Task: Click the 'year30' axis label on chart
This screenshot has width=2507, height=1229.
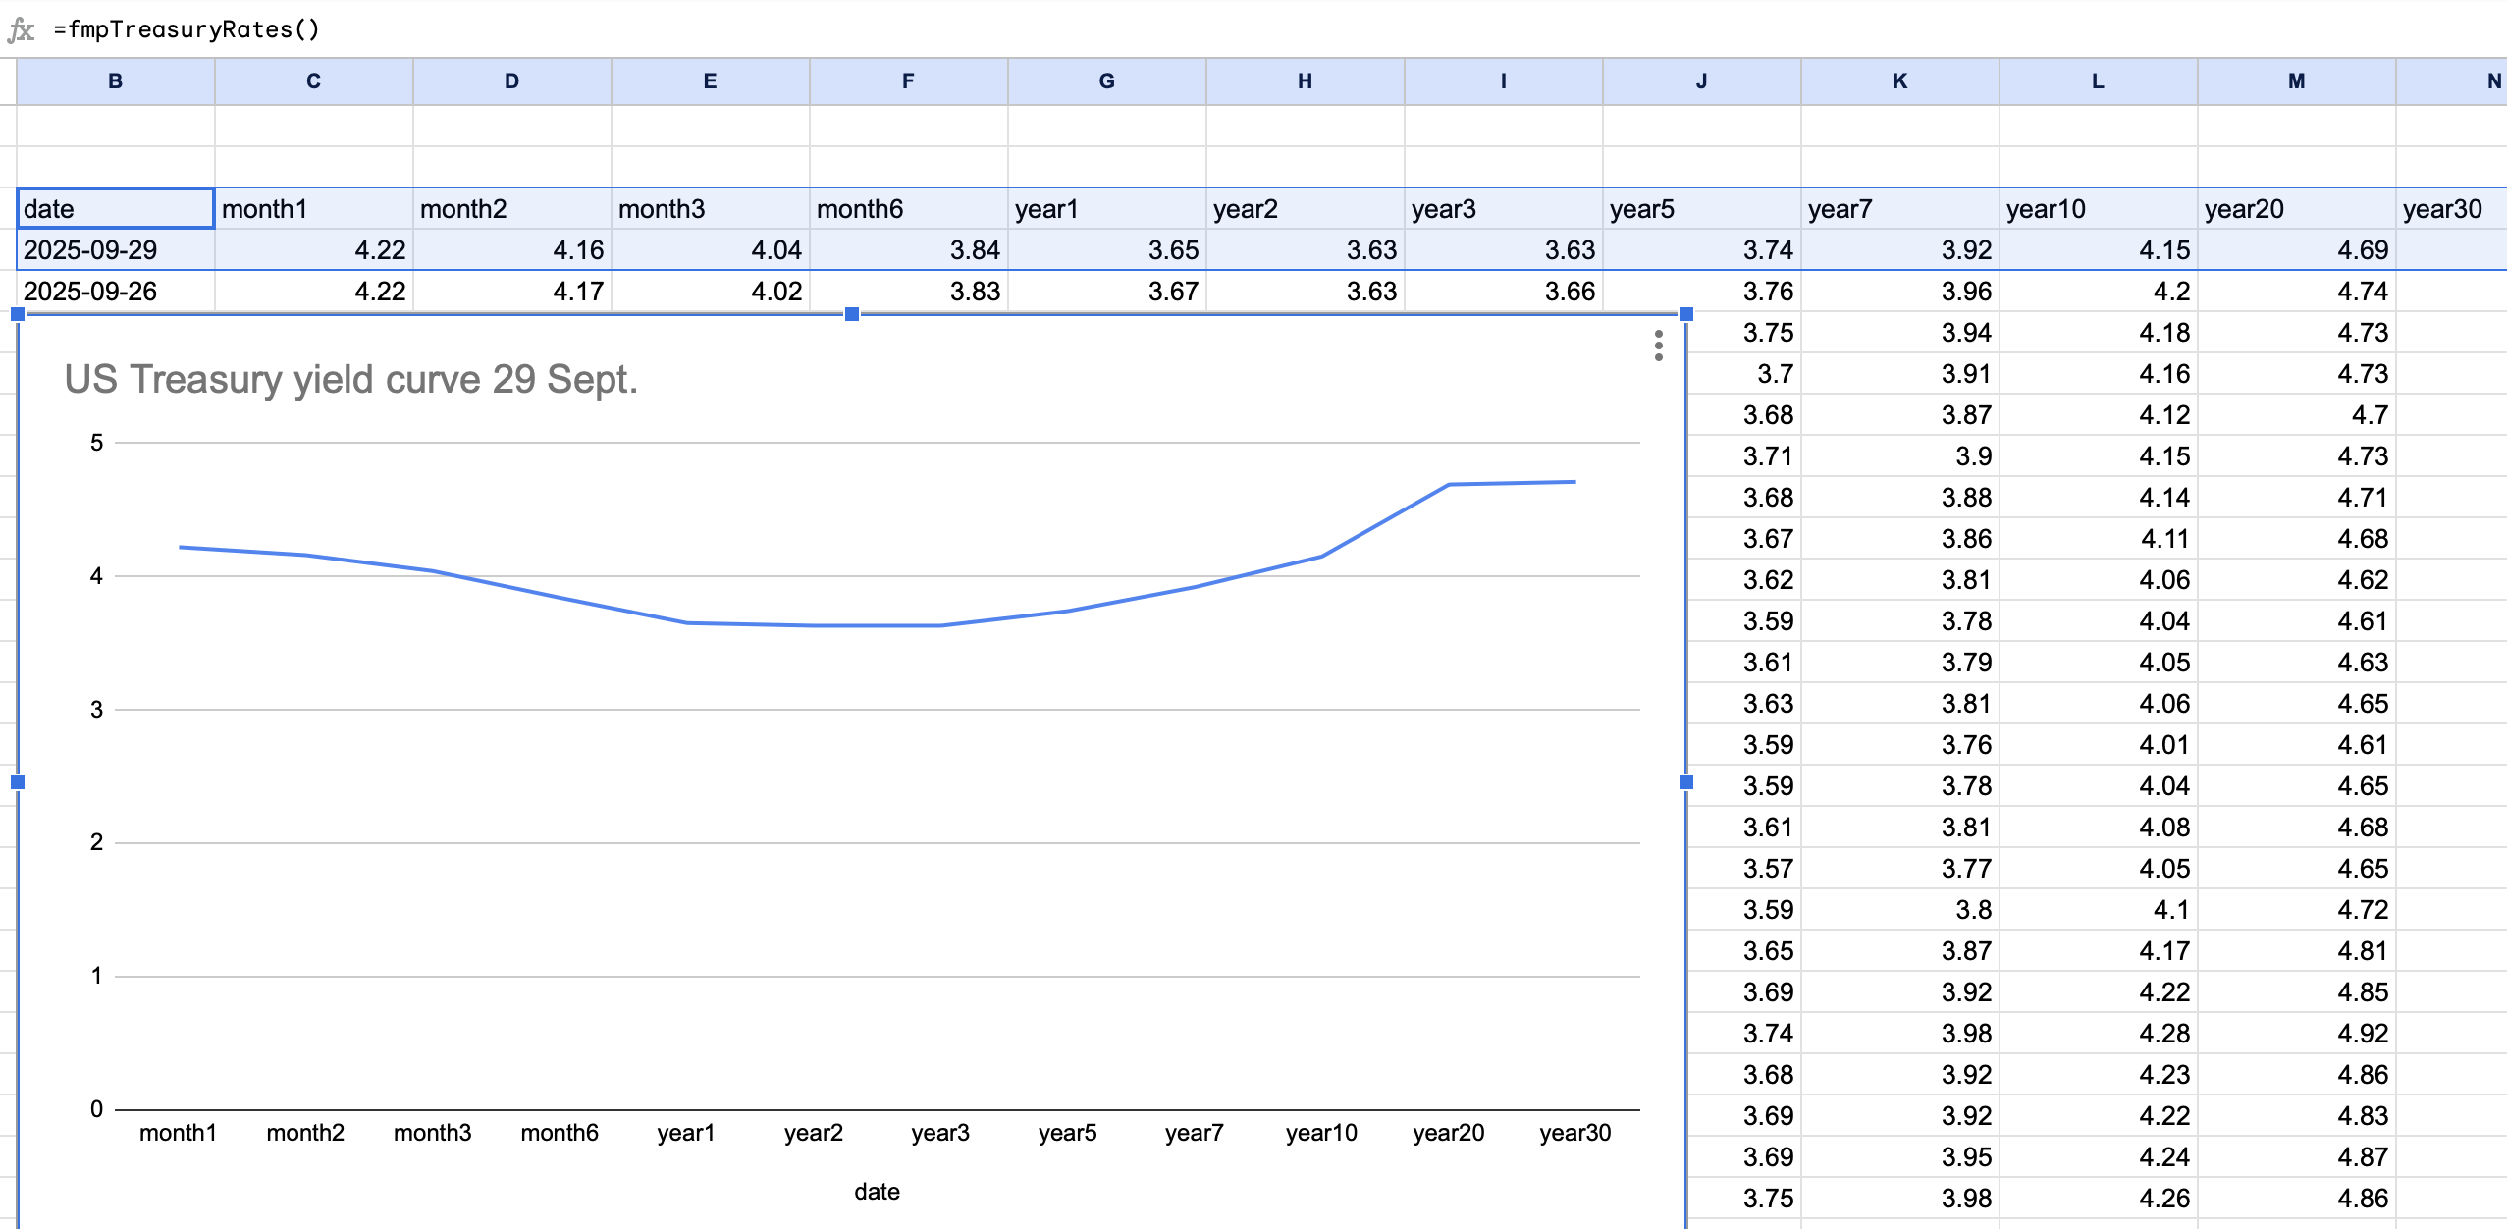Action: pyautogui.click(x=1574, y=1133)
